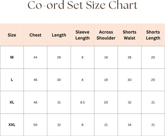Select sleeve length value 9 for XXL
This screenshot has height=136, width=165.
tap(82, 125)
